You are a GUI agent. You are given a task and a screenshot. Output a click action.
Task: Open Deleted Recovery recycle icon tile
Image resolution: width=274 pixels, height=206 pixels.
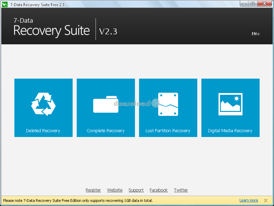pyautogui.click(x=43, y=108)
